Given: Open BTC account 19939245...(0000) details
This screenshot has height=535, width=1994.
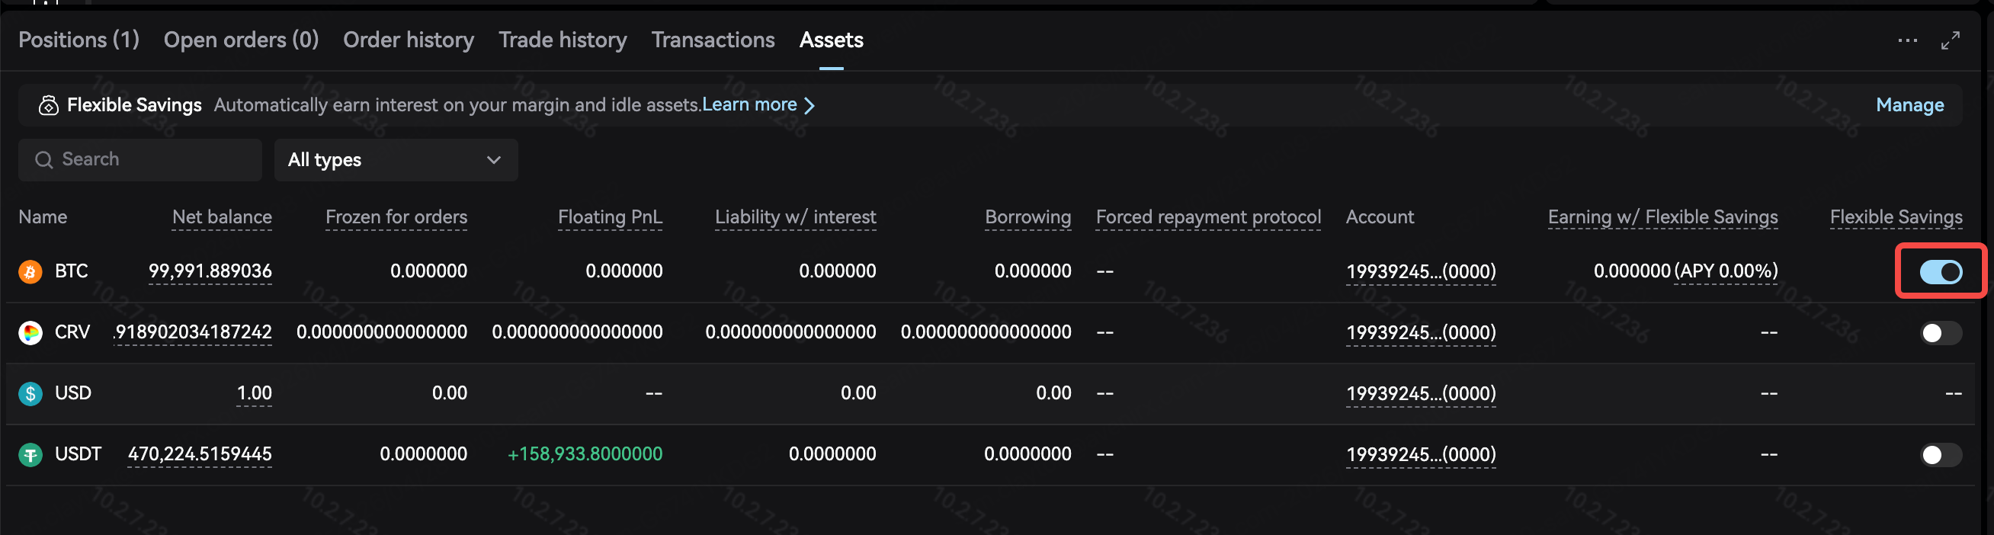Looking at the screenshot, I should tap(1420, 272).
